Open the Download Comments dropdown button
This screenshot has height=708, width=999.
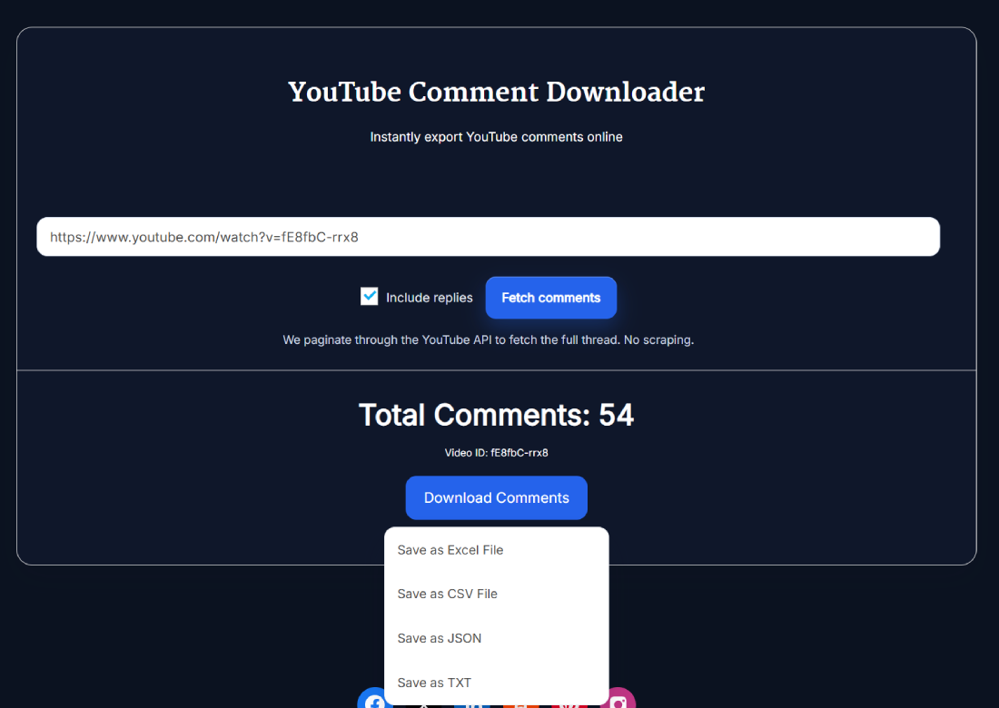point(496,498)
